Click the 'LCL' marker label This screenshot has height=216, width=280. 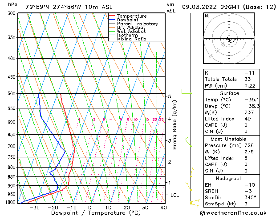[x=174, y=195]
